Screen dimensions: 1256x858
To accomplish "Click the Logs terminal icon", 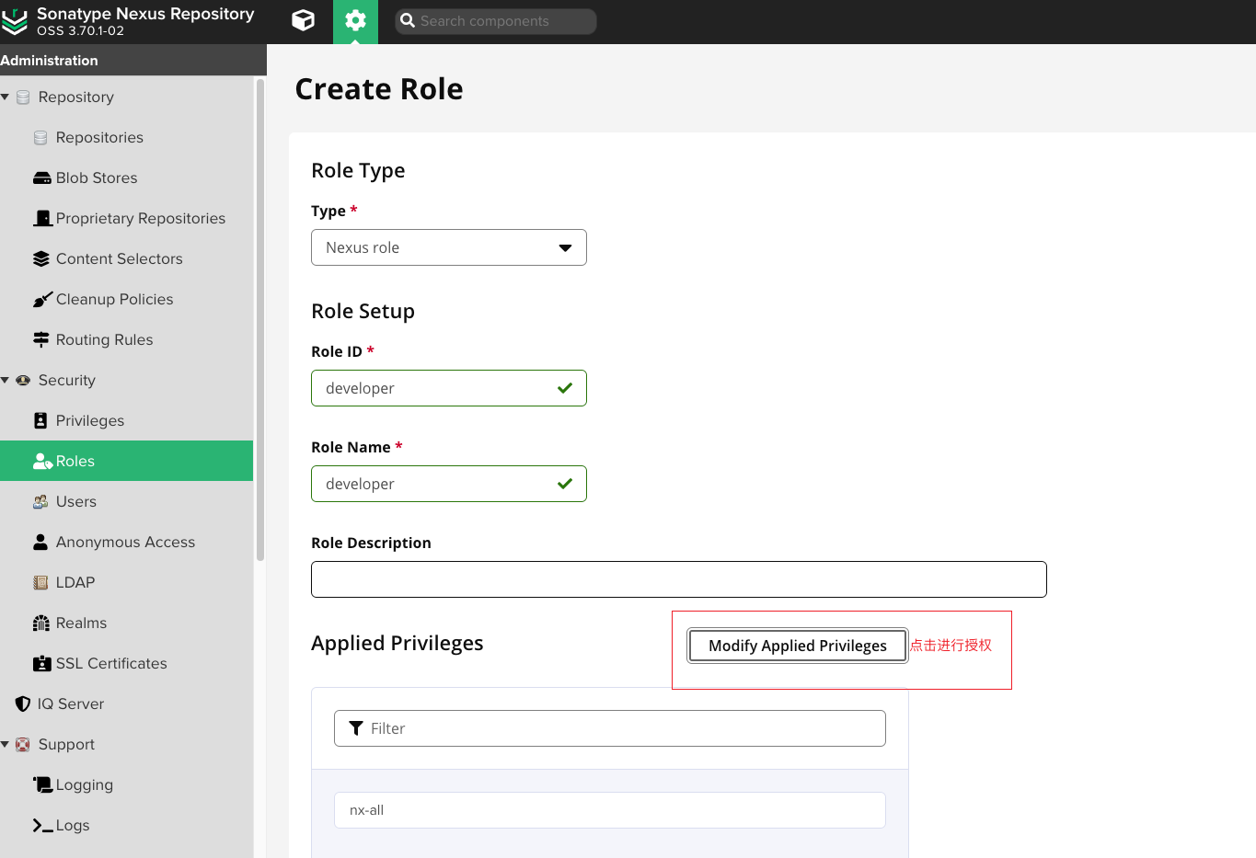I will pos(42,826).
